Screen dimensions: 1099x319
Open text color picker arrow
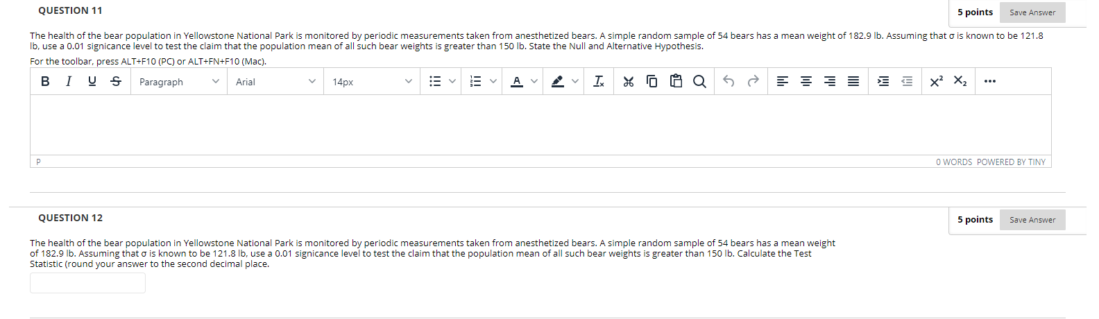pos(534,81)
